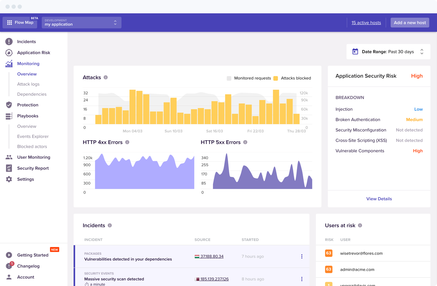Open the Date Range dropdown
Image resolution: width=437 pixels, height=286 pixels.
[x=388, y=52]
